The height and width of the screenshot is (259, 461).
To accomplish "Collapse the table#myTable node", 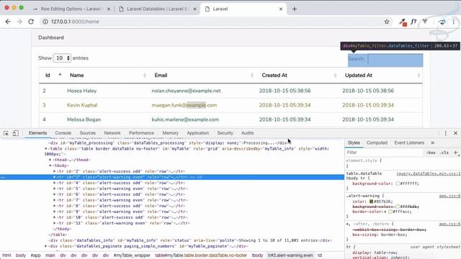I will tap(46, 149).
